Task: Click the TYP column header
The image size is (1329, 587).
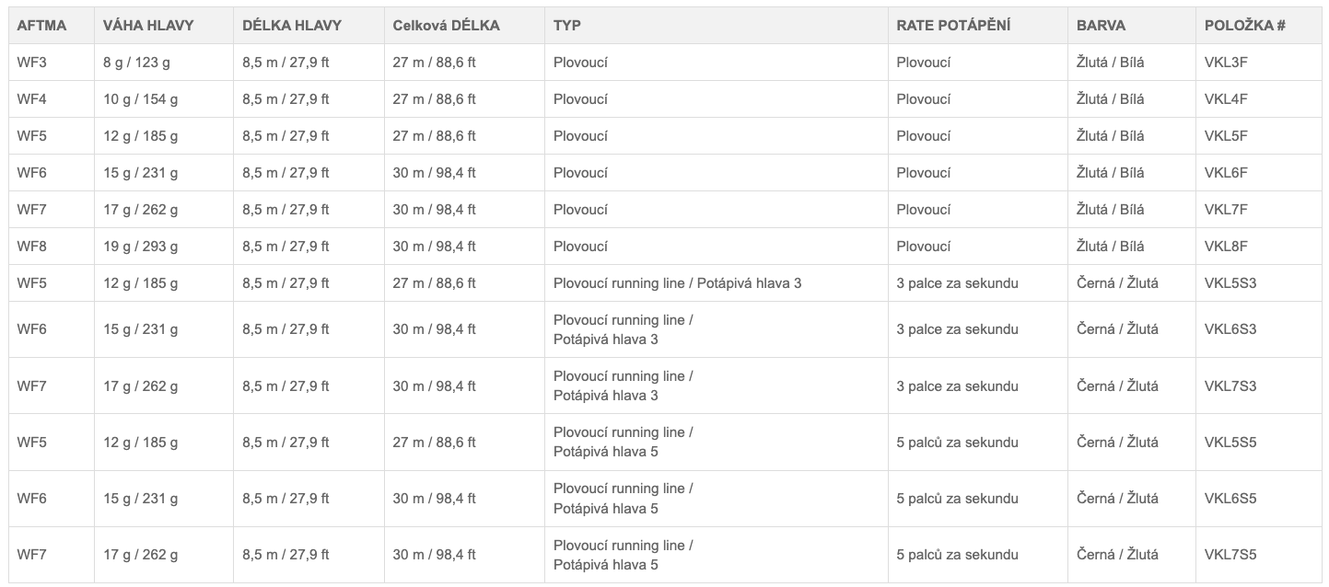Action: point(567,26)
